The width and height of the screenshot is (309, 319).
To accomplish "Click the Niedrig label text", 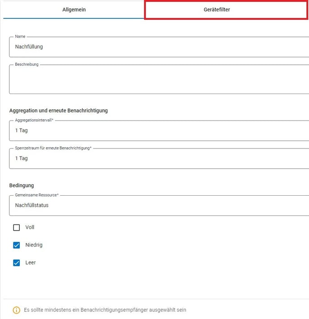I will [34, 245].
